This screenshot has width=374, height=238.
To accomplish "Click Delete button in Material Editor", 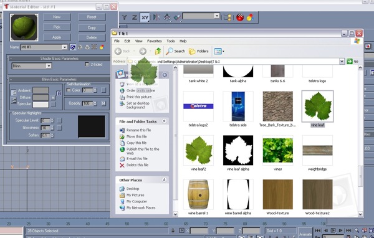I will 92,37.
